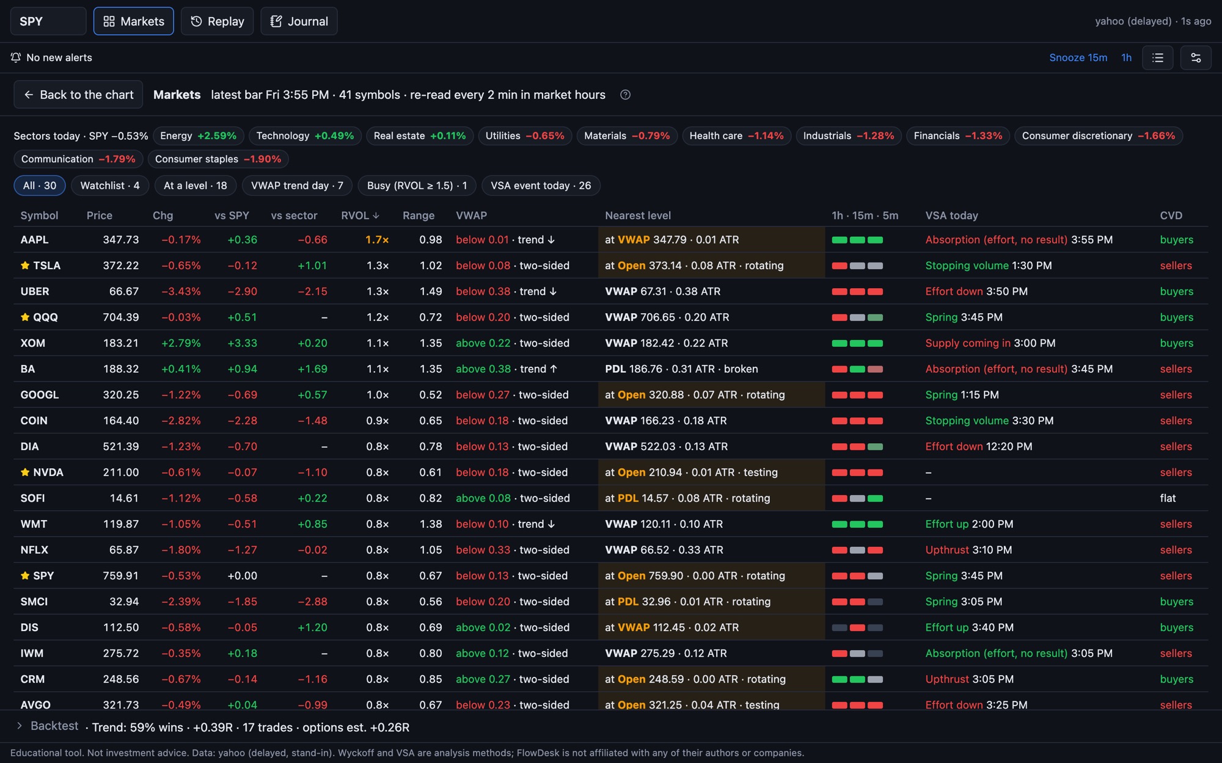
Task: Sort by Symbol column header
Action: click(x=39, y=215)
